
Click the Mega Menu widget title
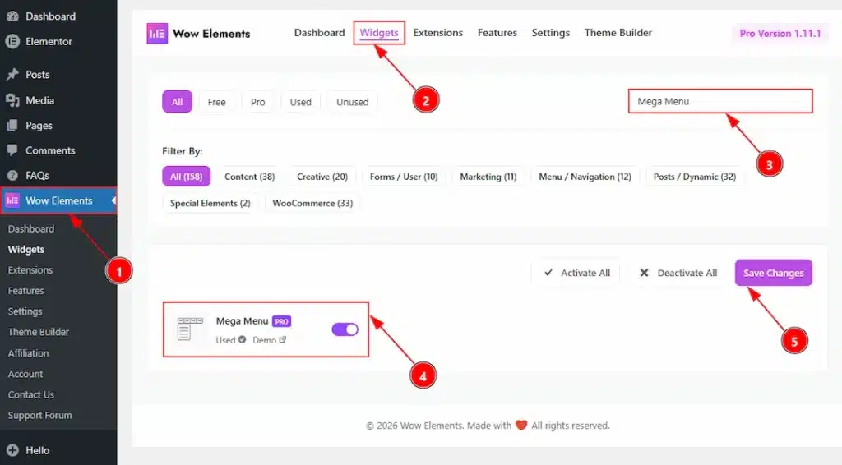(243, 320)
